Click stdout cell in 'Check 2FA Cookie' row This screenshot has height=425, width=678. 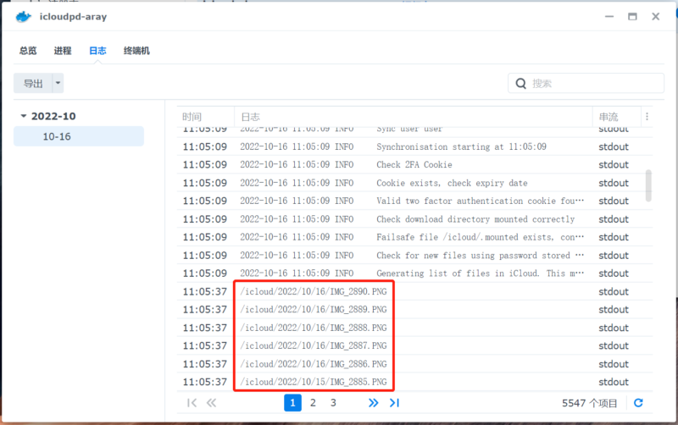pyautogui.click(x=614, y=165)
